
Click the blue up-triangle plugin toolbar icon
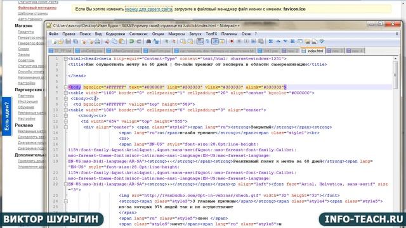click(x=278, y=41)
